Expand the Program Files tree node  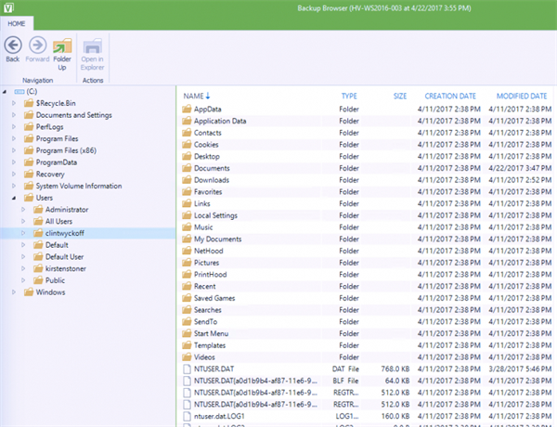(14, 138)
